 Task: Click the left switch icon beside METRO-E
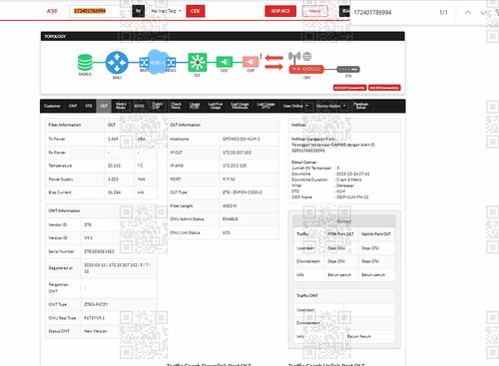(x=144, y=63)
